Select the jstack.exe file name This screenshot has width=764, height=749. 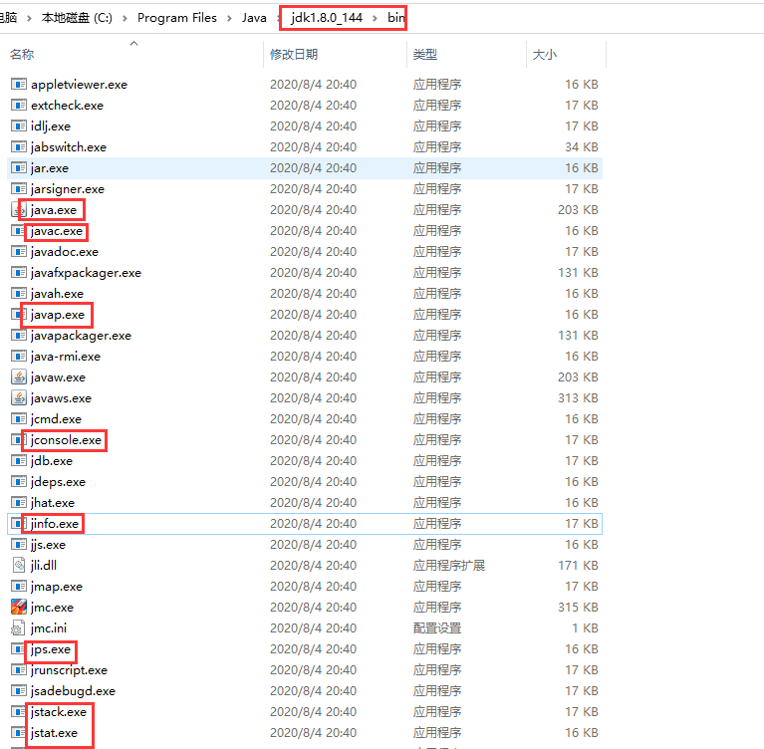click(x=59, y=712)
